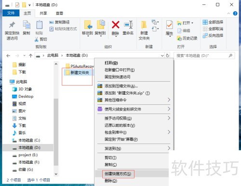The image size is (241, 186).
Task: Click the Edit (编辑) ribbon item
Action: (x=184, y=30)
